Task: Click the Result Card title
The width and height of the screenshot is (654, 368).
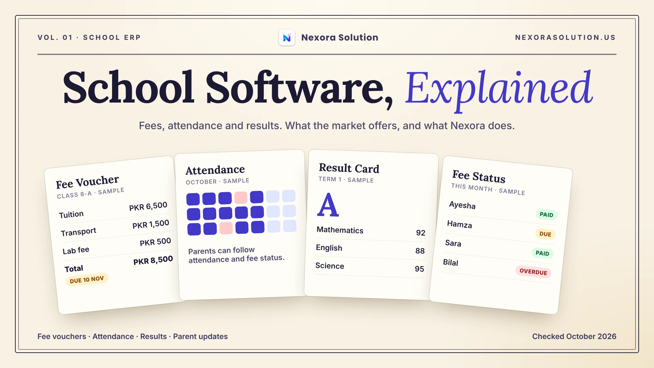Action: tap(349, 168)
